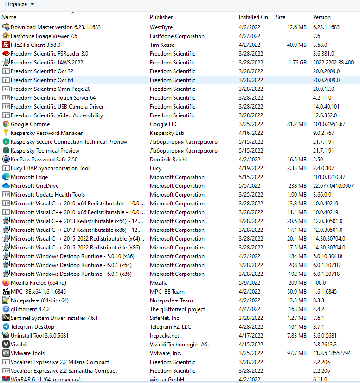Viewport: 360px width, 383px height.
Task: Click the qBittorrent icon
Action: click(x=6, y=309)
